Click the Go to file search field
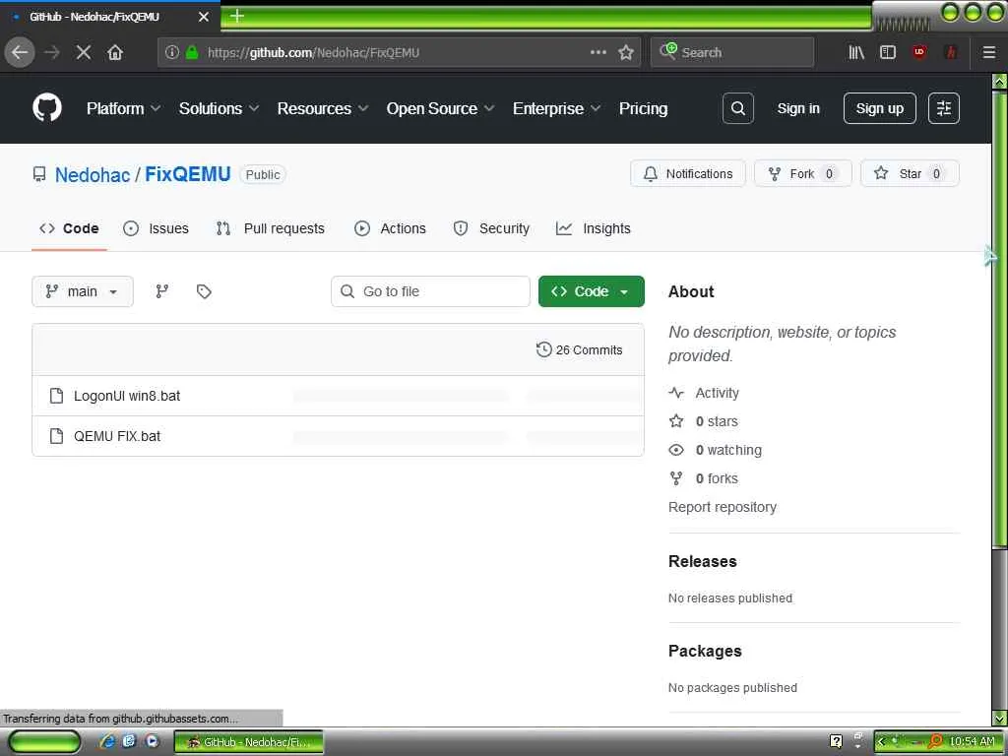Image resolution: width=1008 pixels, height=756 pixels. (430, 291)
